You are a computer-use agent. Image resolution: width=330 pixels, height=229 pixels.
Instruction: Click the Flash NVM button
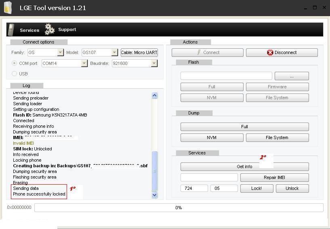point(212,98)
